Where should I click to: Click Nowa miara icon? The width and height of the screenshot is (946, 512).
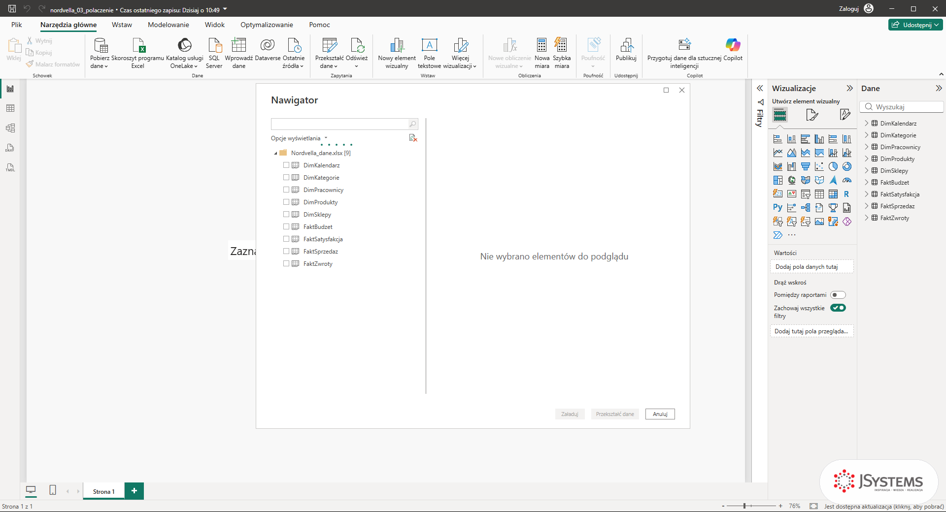541,45
